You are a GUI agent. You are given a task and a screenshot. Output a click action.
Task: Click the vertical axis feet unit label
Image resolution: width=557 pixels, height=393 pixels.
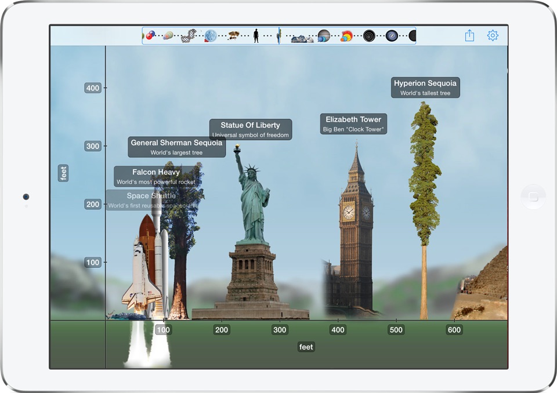point(63,173)
